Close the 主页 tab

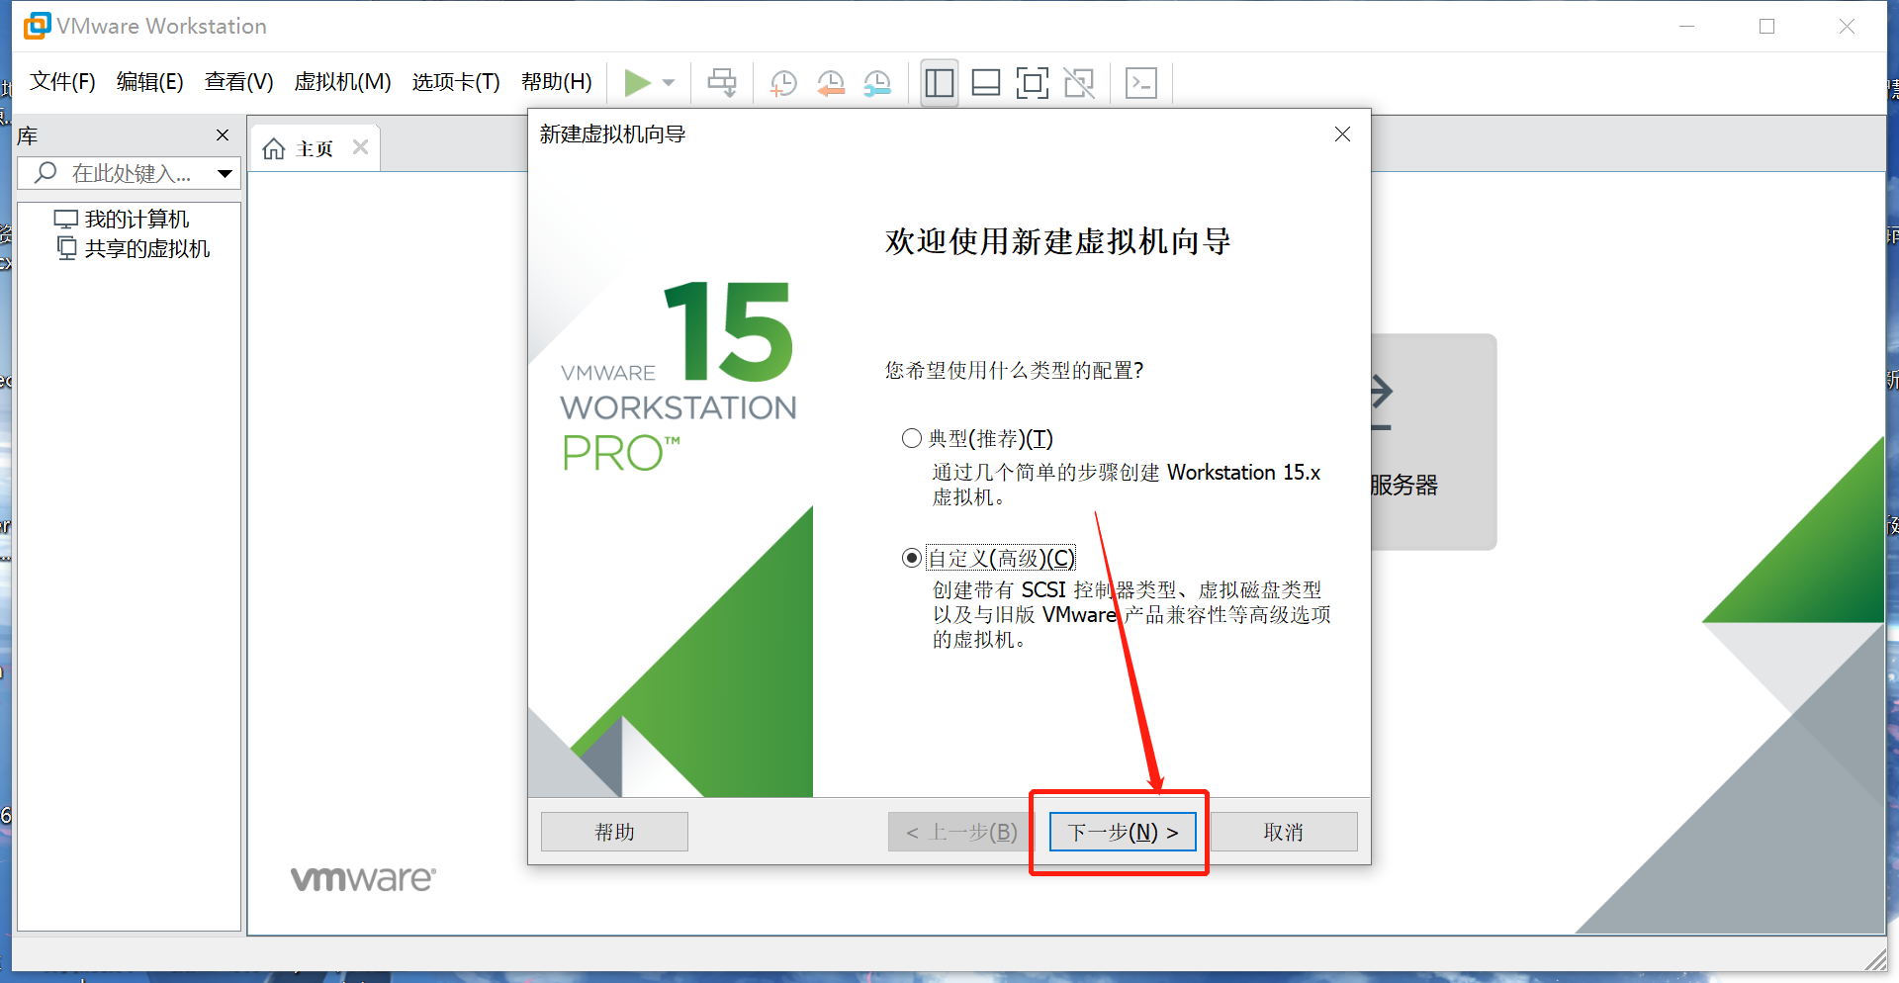[x=360, y=147]
